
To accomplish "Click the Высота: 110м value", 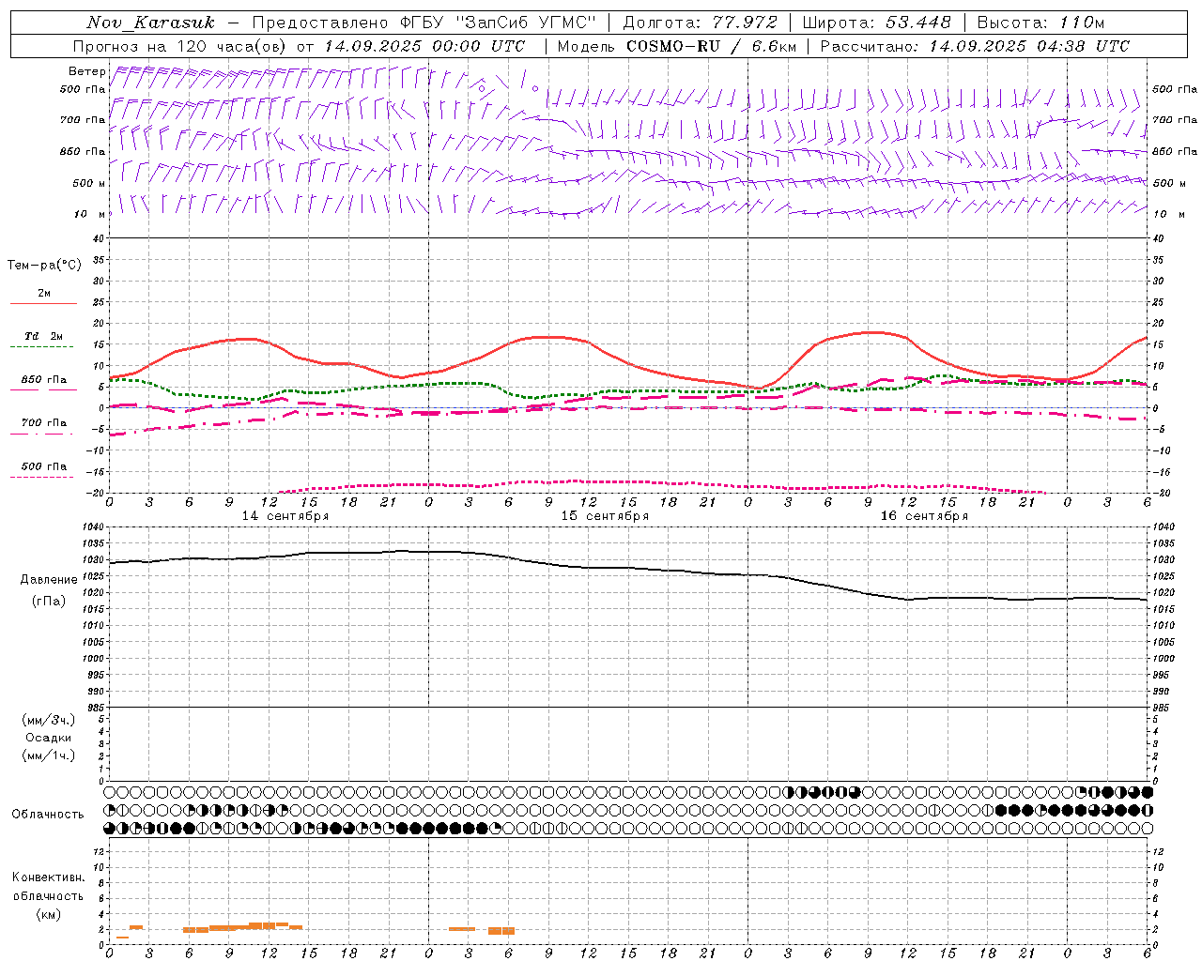I will tap(1040, 23).
